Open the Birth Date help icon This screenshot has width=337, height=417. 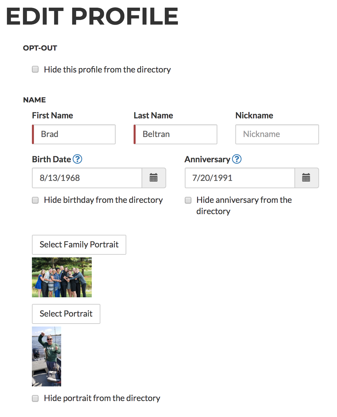click(77, 159)
